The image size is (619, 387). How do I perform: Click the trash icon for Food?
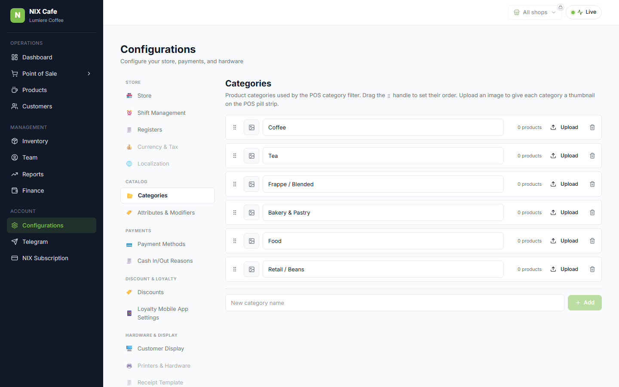tap(592, 241)
